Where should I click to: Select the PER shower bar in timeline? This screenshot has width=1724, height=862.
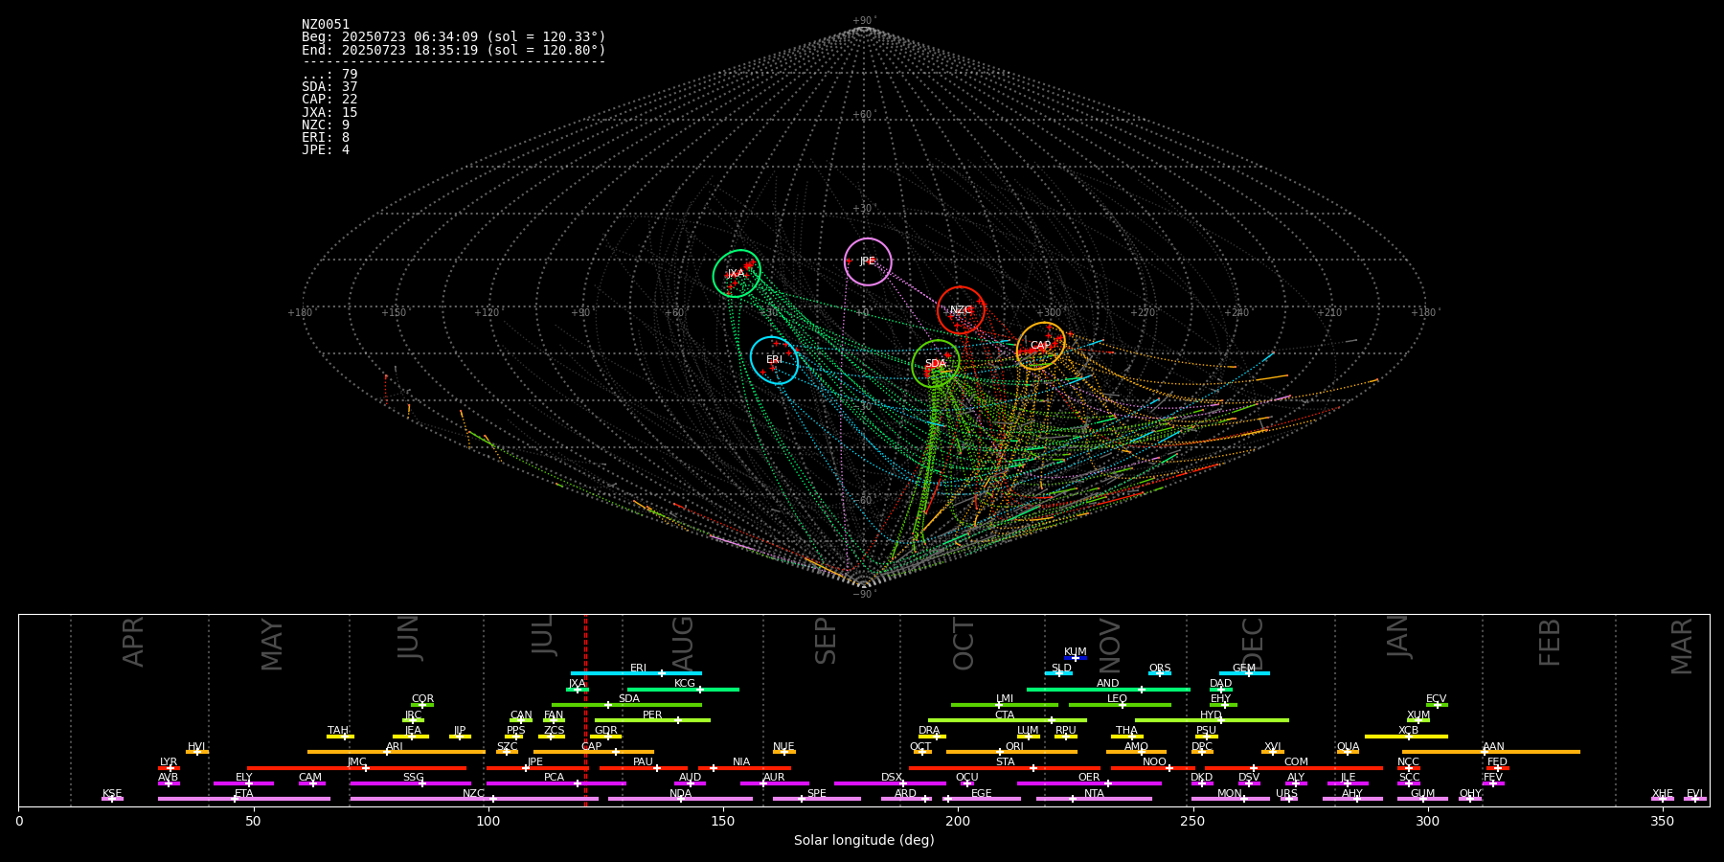652,720
